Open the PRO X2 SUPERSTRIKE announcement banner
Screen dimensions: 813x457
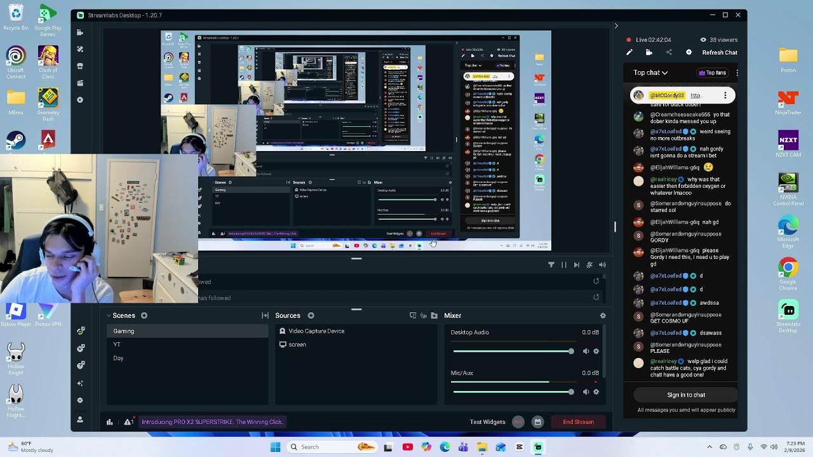click(x=212, y=422)
